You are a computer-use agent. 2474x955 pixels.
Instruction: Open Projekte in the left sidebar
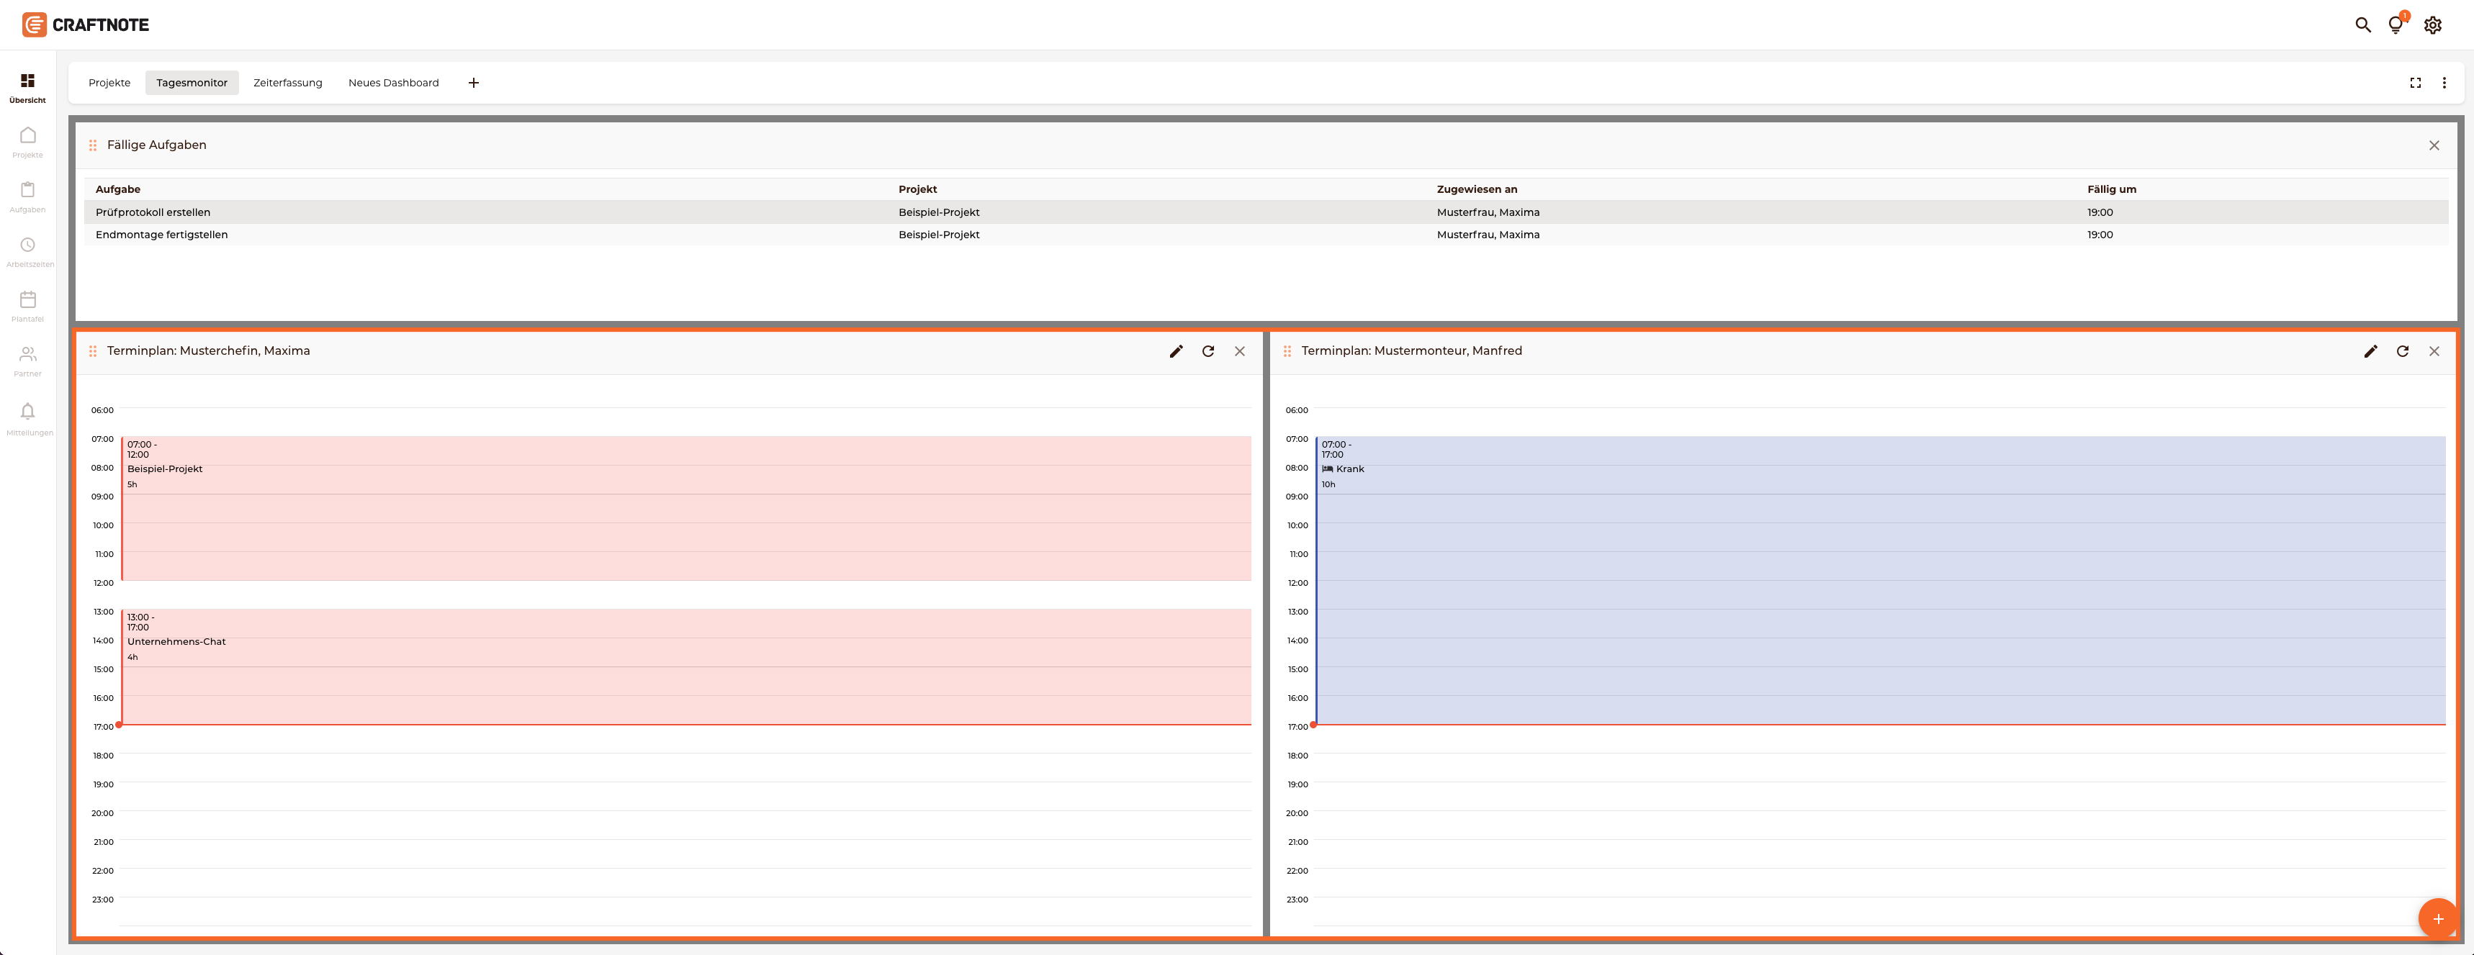point(27,141)
